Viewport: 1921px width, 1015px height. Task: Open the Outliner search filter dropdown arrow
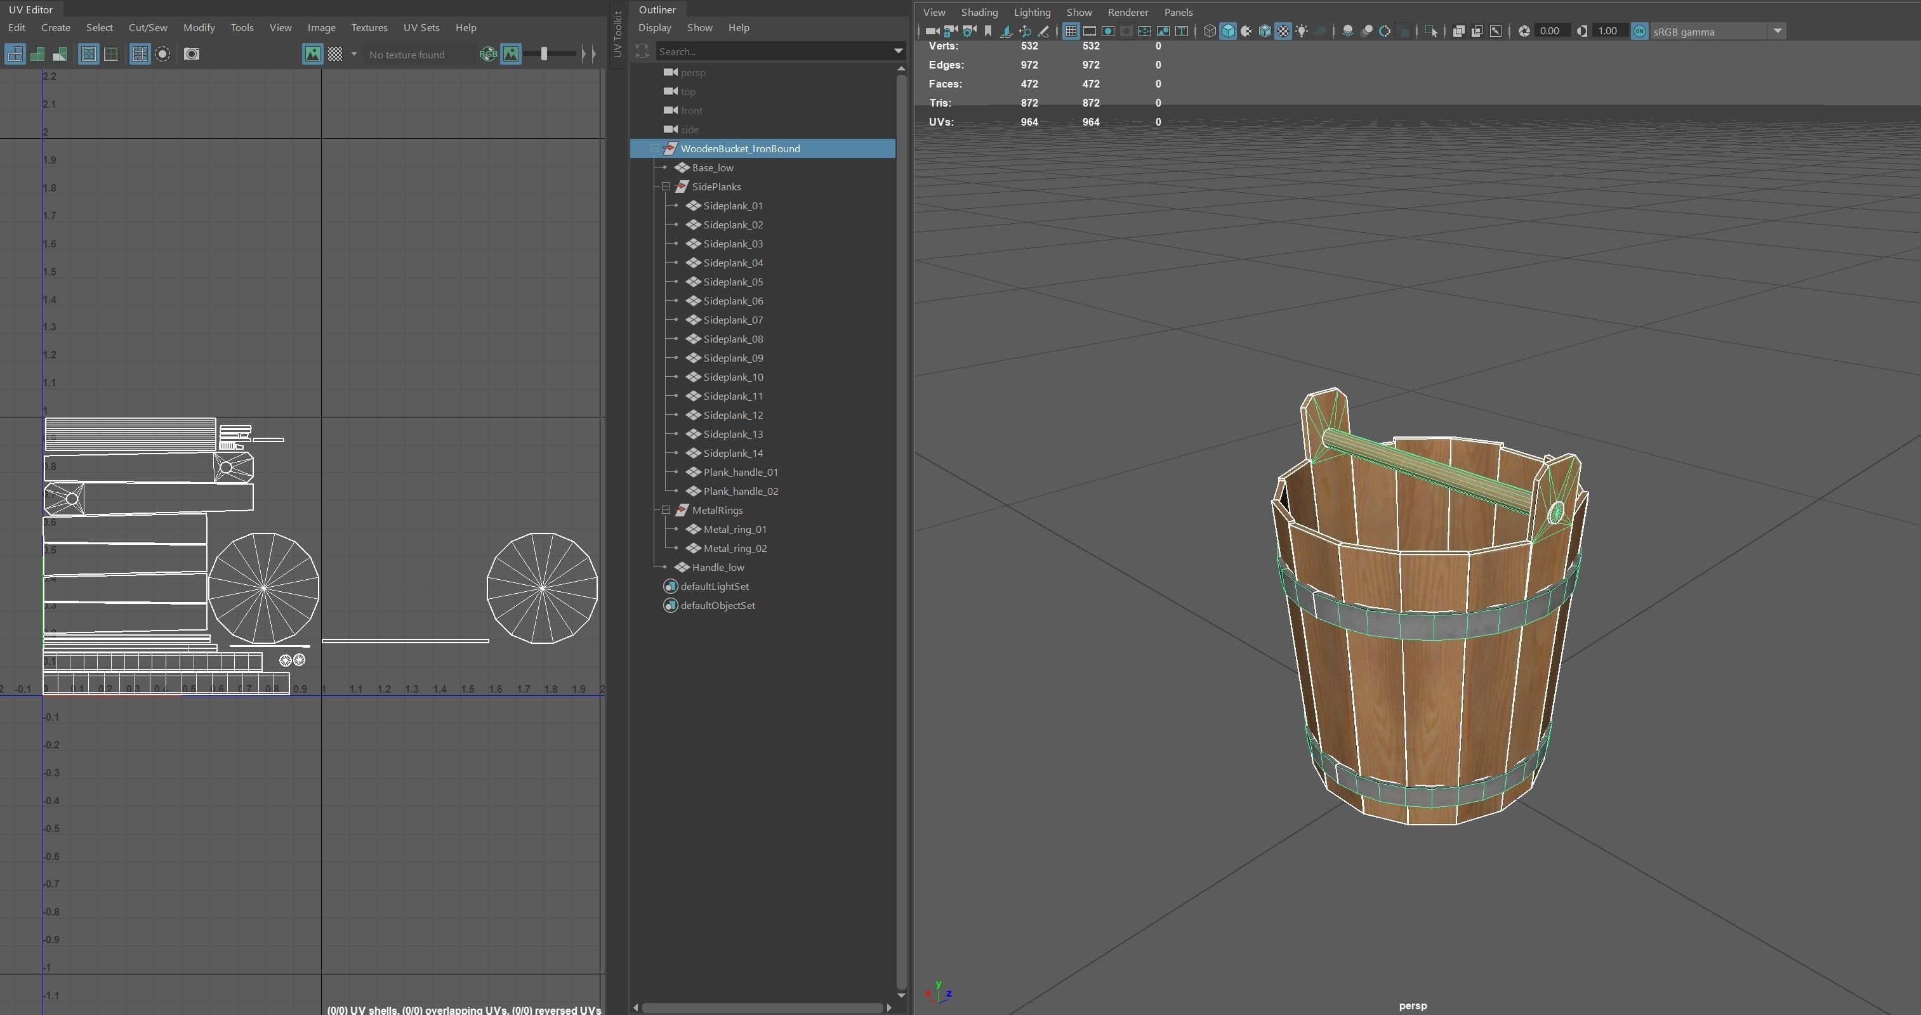pos(898,51)
